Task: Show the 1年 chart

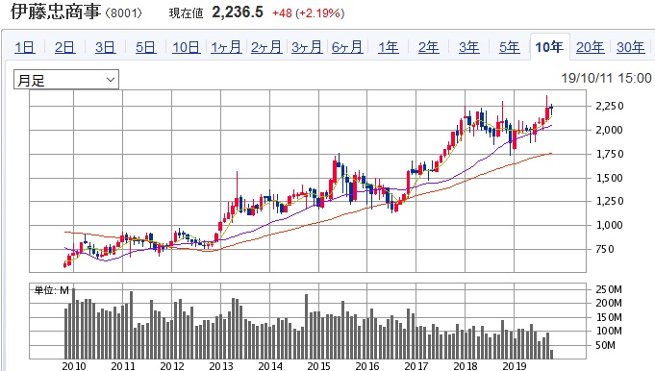Action: point(388,47)
